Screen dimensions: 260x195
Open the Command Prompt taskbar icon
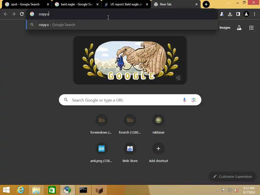click(x=83, y=190)
